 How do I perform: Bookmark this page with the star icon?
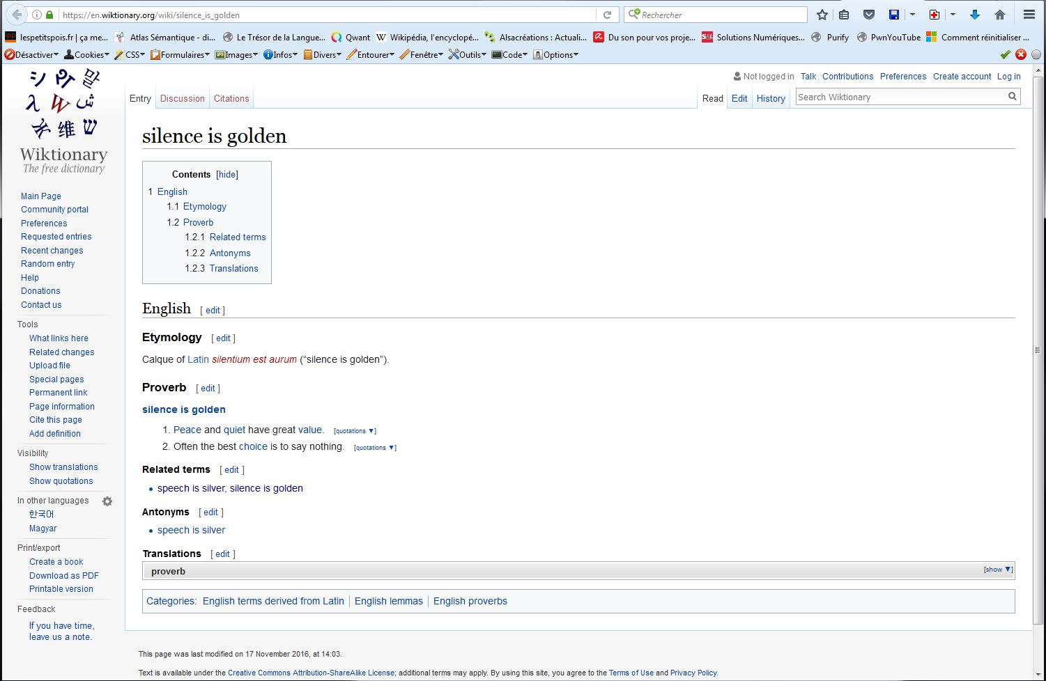click(x=822, y=15)
